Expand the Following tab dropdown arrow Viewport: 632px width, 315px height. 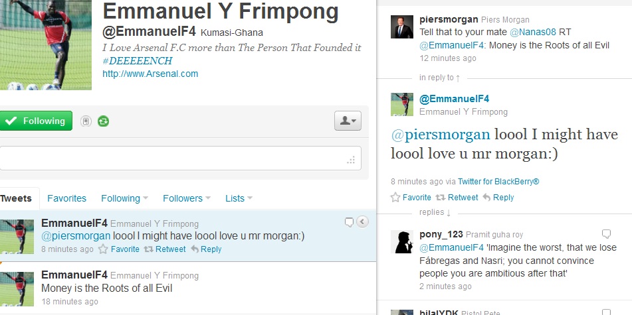146,198
